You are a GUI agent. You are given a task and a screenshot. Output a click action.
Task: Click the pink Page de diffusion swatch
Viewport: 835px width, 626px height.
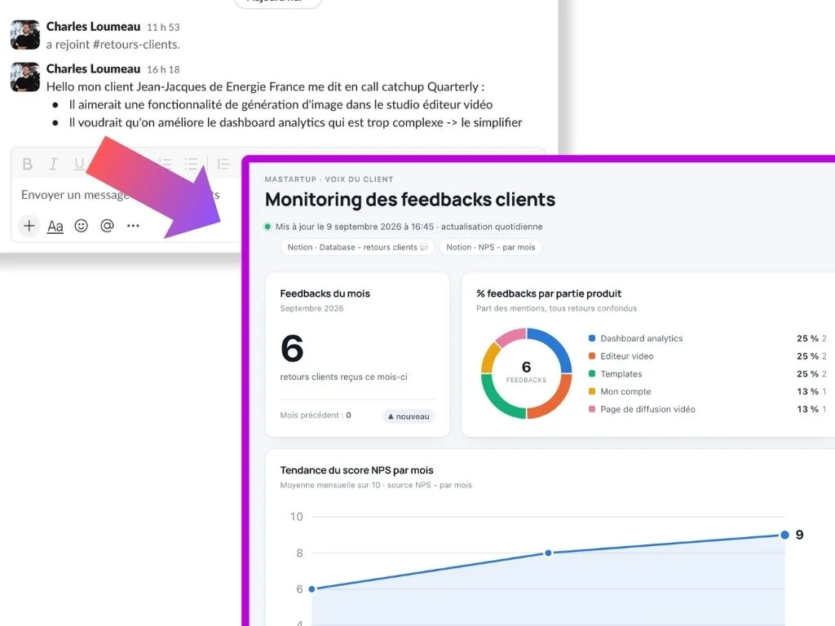tap(592, 409)
